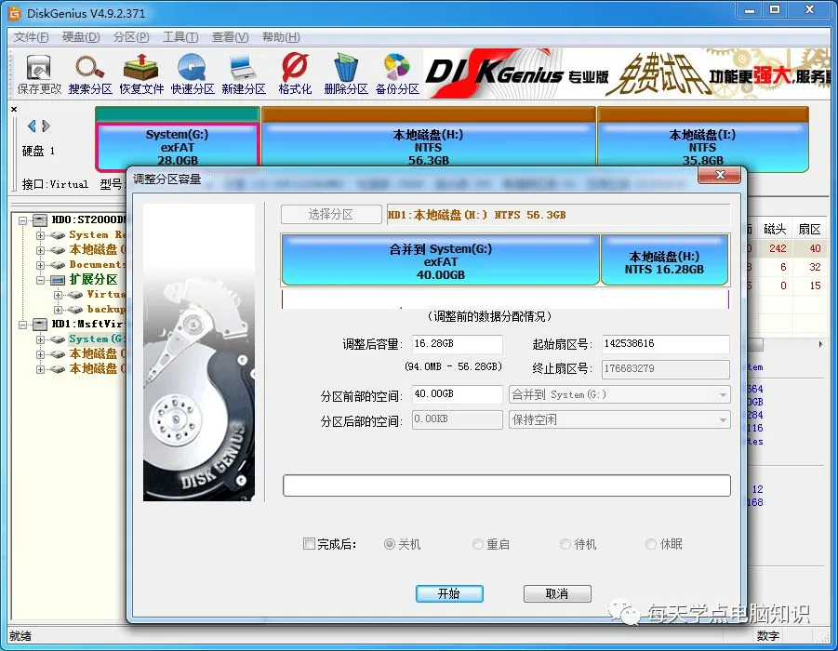The width and height of the screenshot is (838, 651).
Task: Select the 关机 shutdown radio option
Action: [390, 544]
